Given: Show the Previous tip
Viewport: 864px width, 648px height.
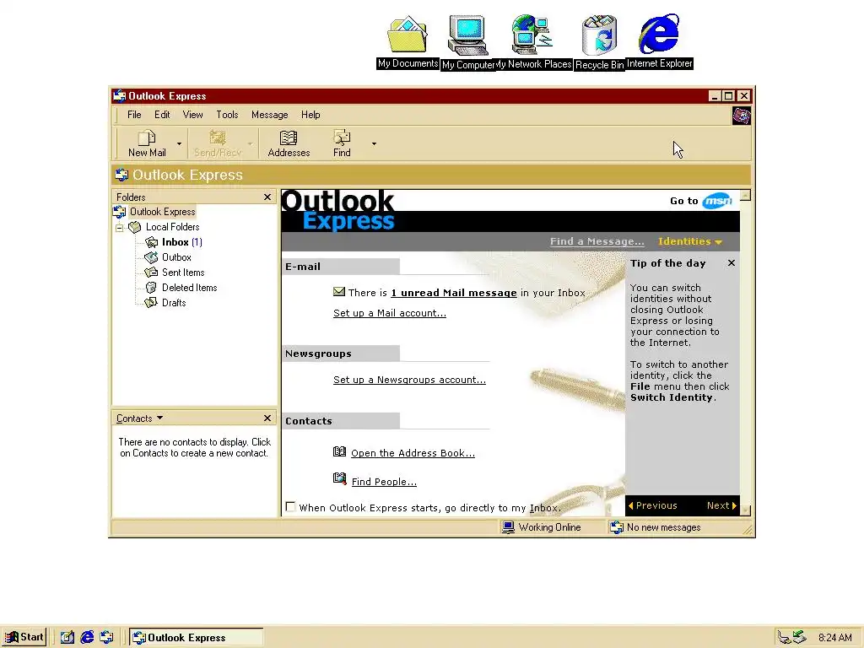Looking at the screenshot, I should click(x=653, y=505).
